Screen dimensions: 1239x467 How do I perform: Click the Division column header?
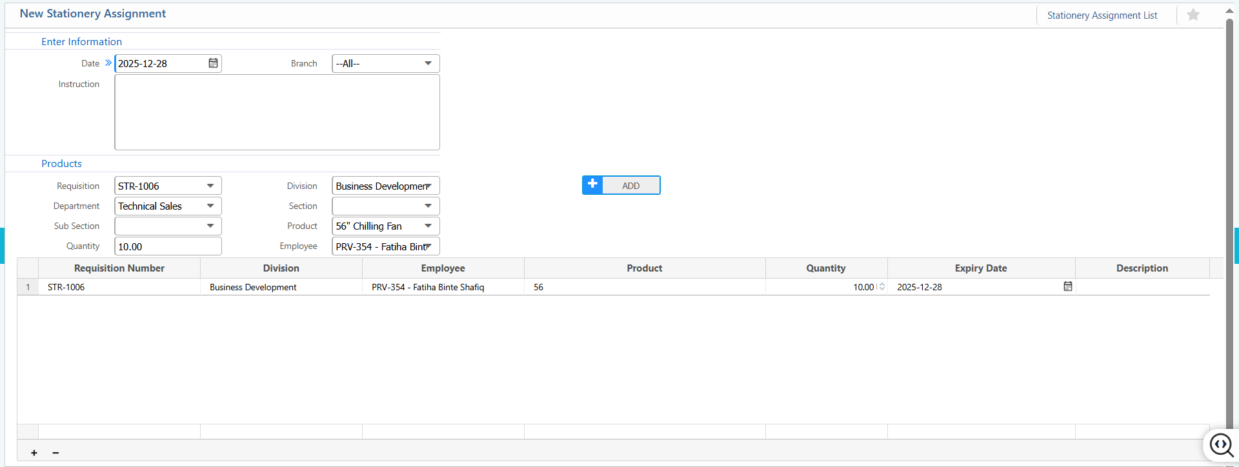coord(281,268)
